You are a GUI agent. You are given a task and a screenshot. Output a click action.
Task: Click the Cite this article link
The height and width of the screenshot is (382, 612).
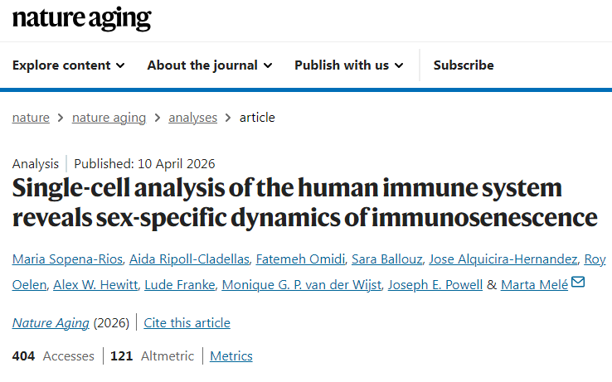(x=187, y=323)
